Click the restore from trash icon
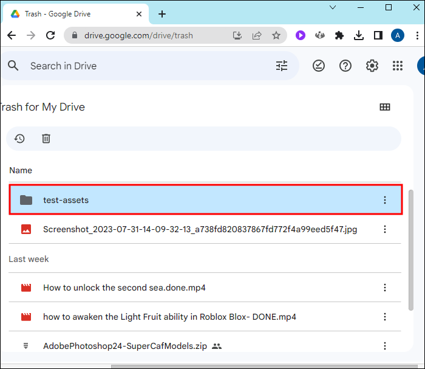This screenshot has height=369, width=425. (19, 139)
